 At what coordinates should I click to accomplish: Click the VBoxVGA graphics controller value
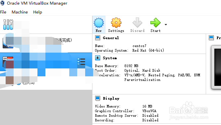click(x=149, y=111)
